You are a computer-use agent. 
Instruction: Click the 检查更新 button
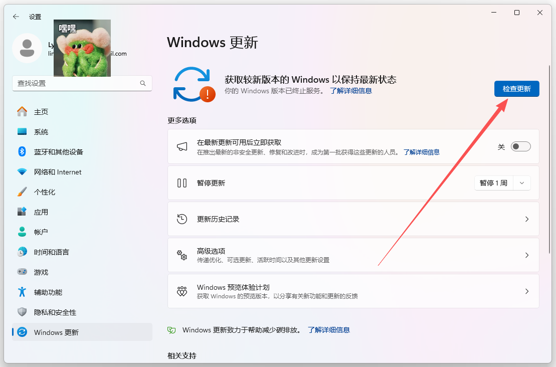[x=516, y=89]
